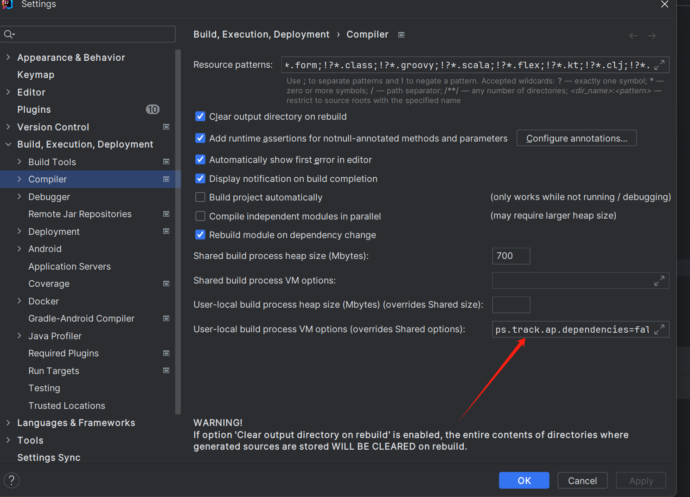Screen dimensions: 690x497
Task: Click the project settings icon next to Compiler breadcrumb
Action: [402, 35]
